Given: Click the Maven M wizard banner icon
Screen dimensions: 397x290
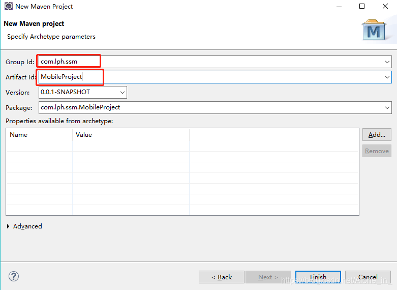Looking at the screenshot, I should point(374,30).
